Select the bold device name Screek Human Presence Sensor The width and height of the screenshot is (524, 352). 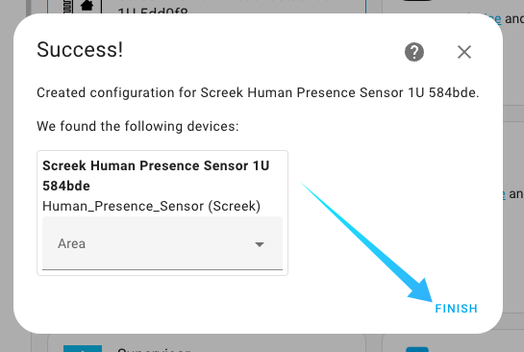point(156,175)
